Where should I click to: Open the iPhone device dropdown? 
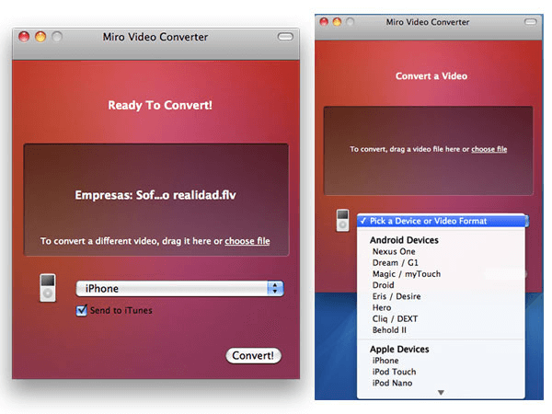[x=179, y=288]
